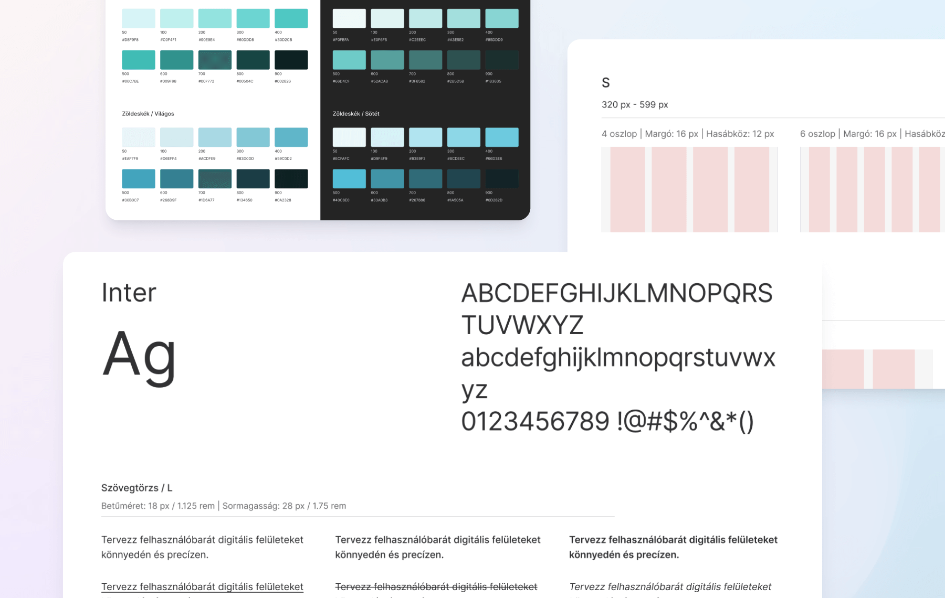Click the #52ACA8 swatch
The image size is (945, 598).
pyautogui.click(x=387, y=60)
